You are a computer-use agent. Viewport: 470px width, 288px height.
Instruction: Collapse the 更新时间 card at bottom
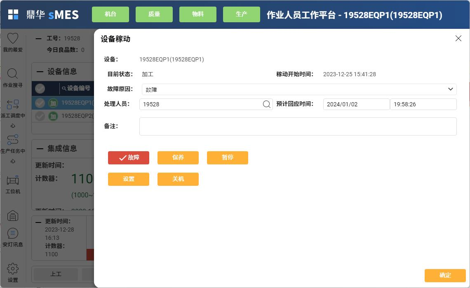38,222
